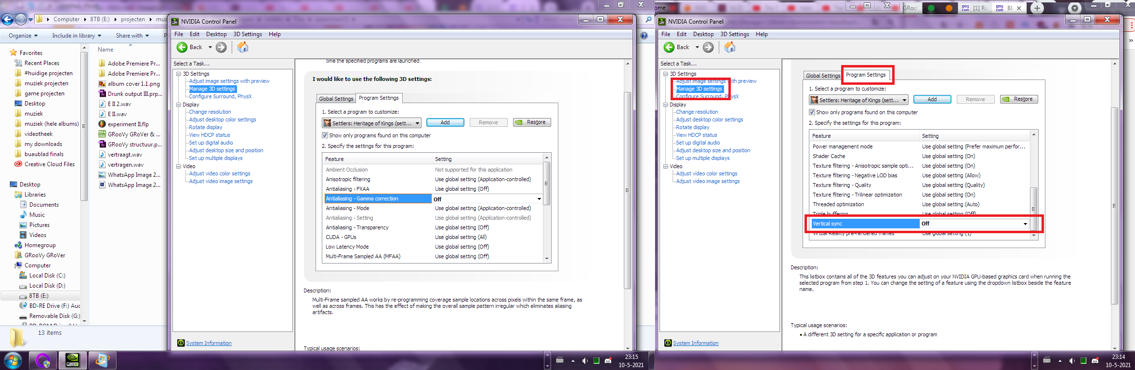
Task: Open the File menu in left NVIDIA window
Action: [x=179, y=34]
